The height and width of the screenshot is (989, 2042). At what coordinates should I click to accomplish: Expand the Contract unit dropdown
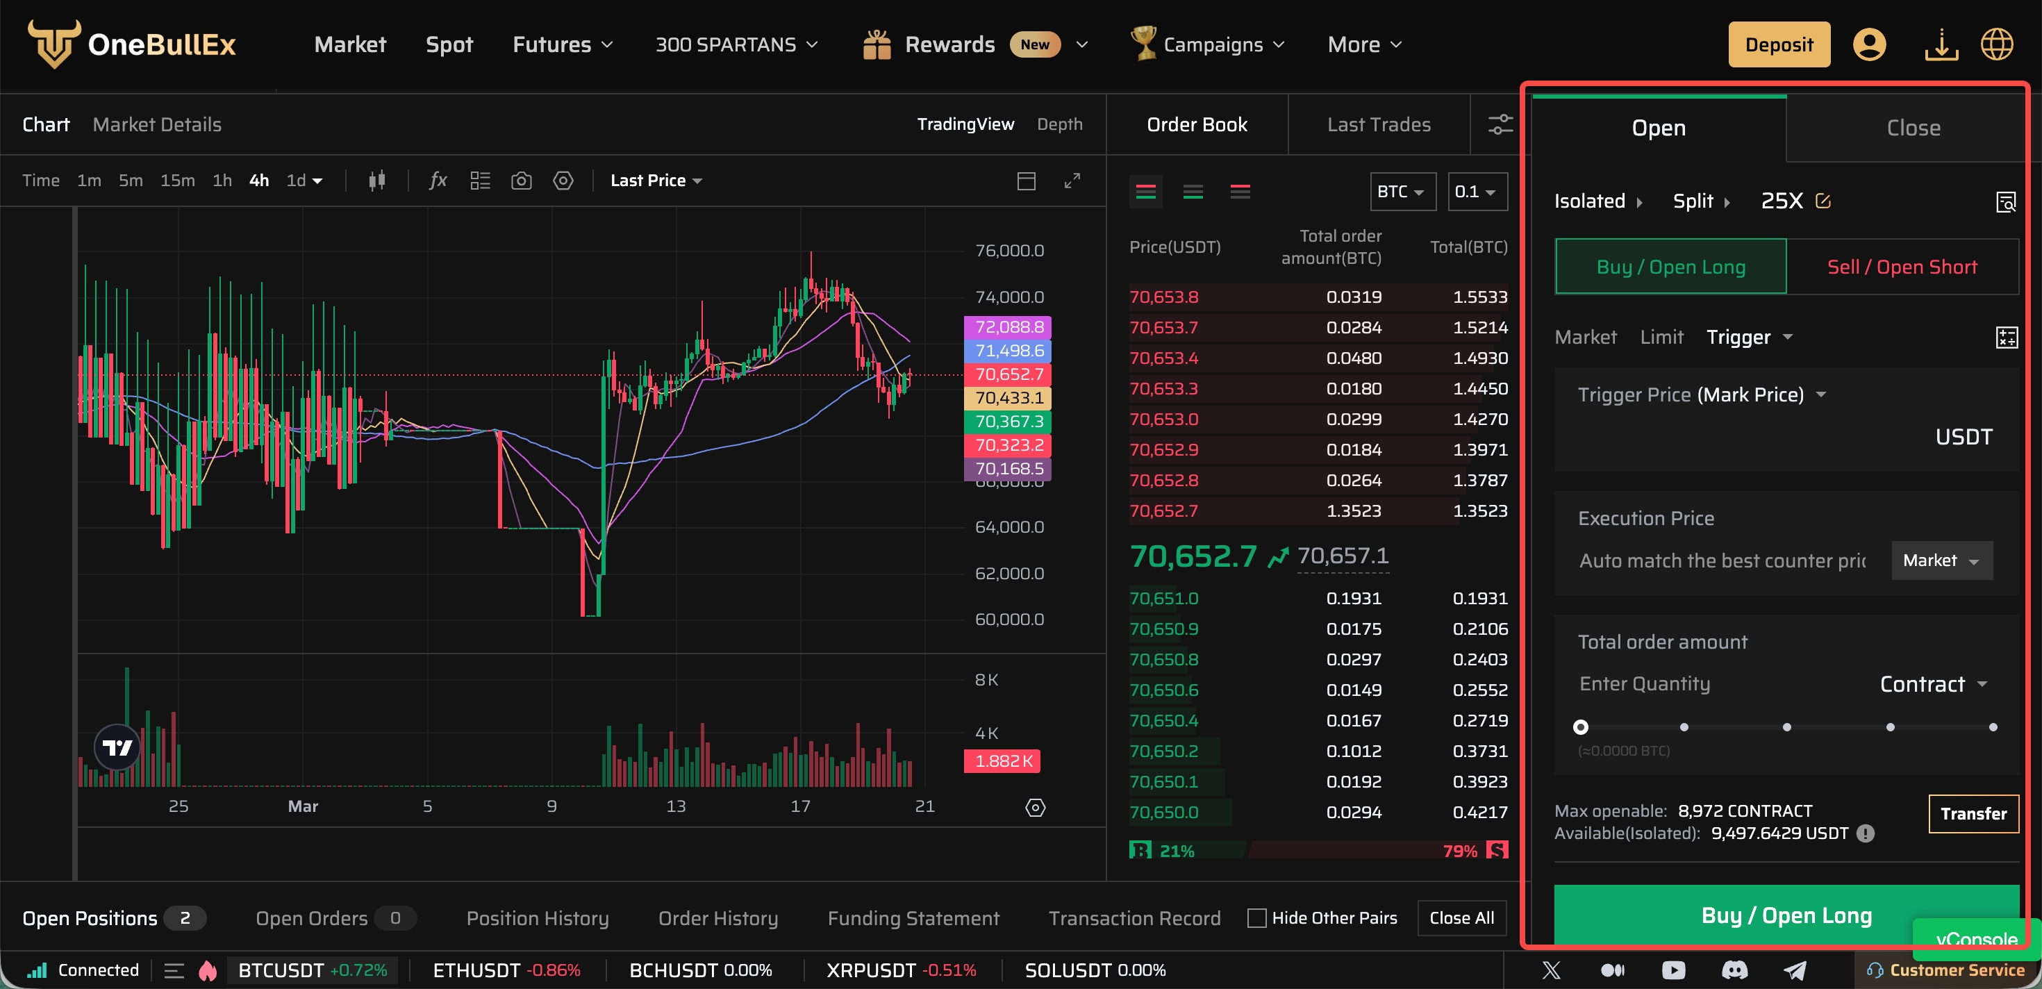1932,684
